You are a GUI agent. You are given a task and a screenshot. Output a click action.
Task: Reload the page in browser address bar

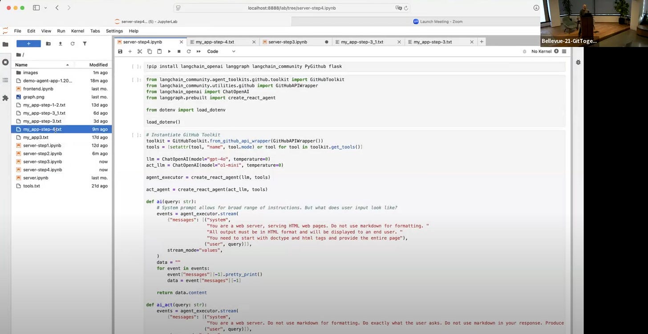pyautogui.click(x=406, y=8)
